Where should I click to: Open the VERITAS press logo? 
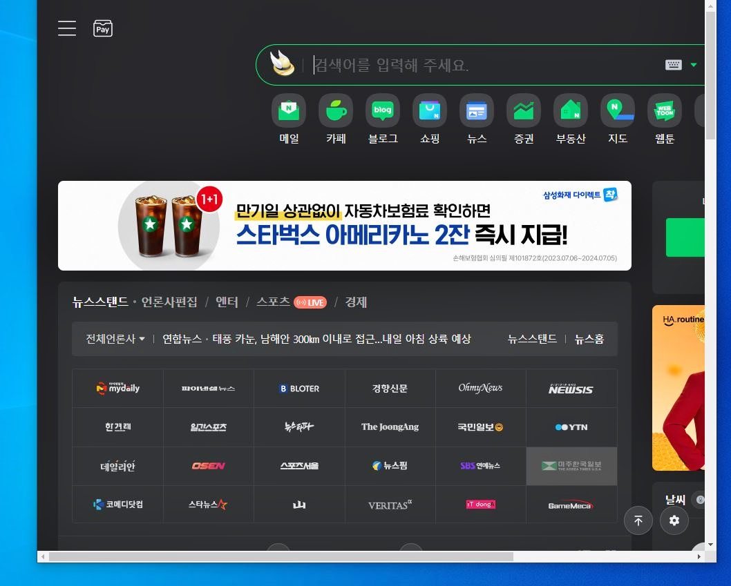pyautogui.click(x=390, y=505)
